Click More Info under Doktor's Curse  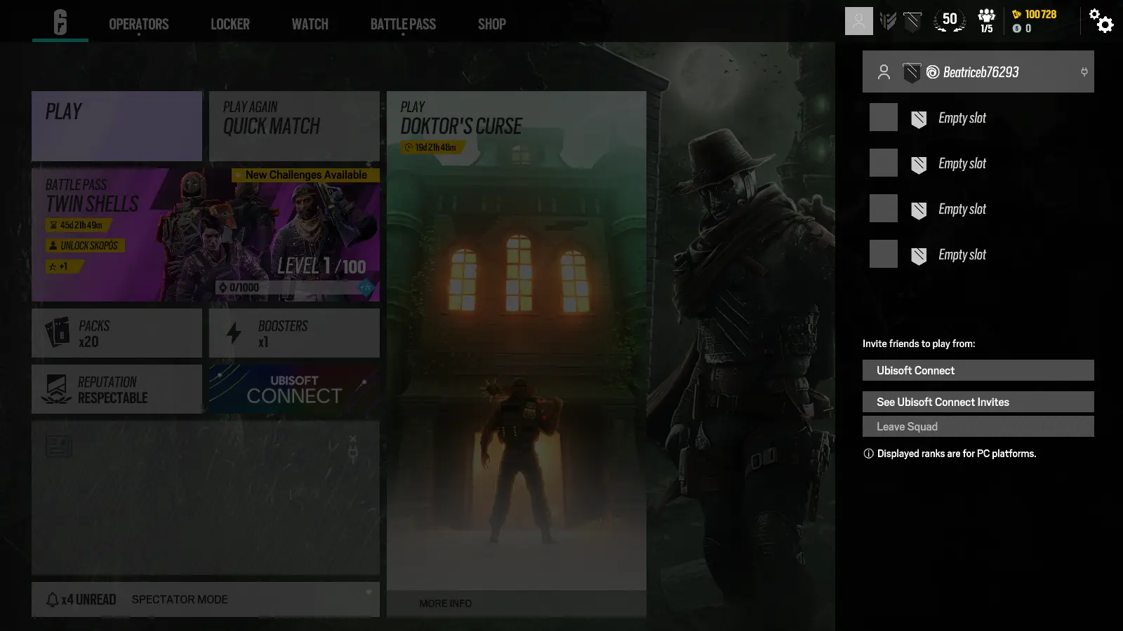pos(446,604)
